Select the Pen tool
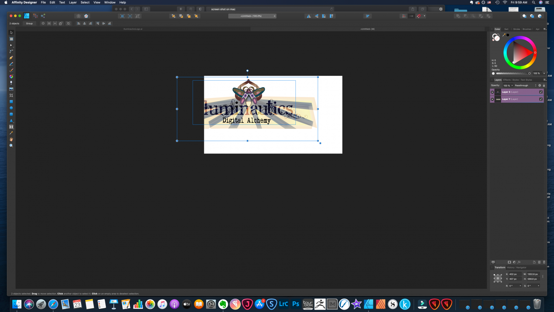Screen dimensions: 554x312 [x=11, y=57]
